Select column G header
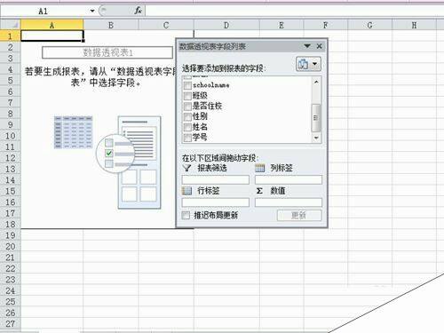 click(369, 25)
